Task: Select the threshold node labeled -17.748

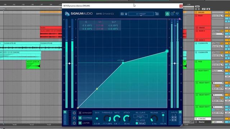Action: tap(123, 63)
